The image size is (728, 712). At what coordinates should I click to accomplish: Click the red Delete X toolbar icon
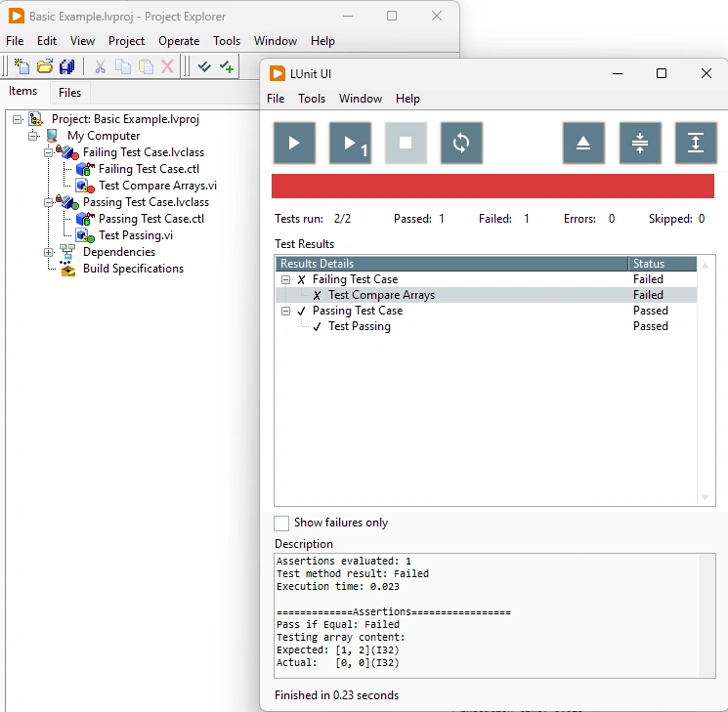pyautogui.click(x=168, y=66)
